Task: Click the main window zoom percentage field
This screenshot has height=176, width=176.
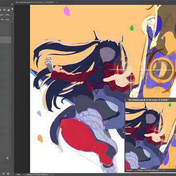Action: [19, 175]
